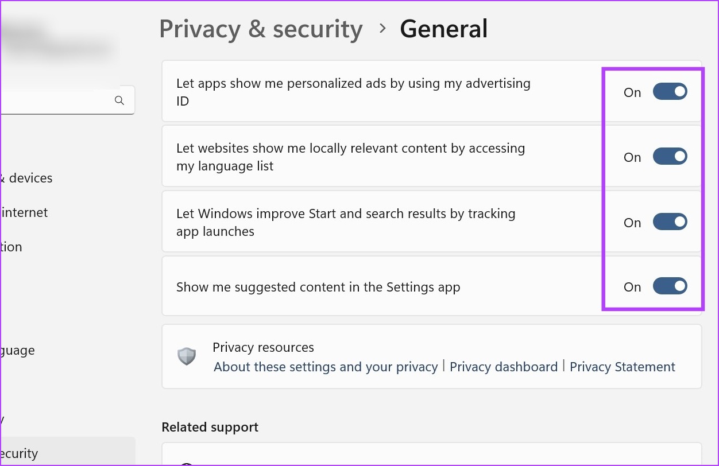Click the Related support heading

pyautogui.click(x=210, y=427)
